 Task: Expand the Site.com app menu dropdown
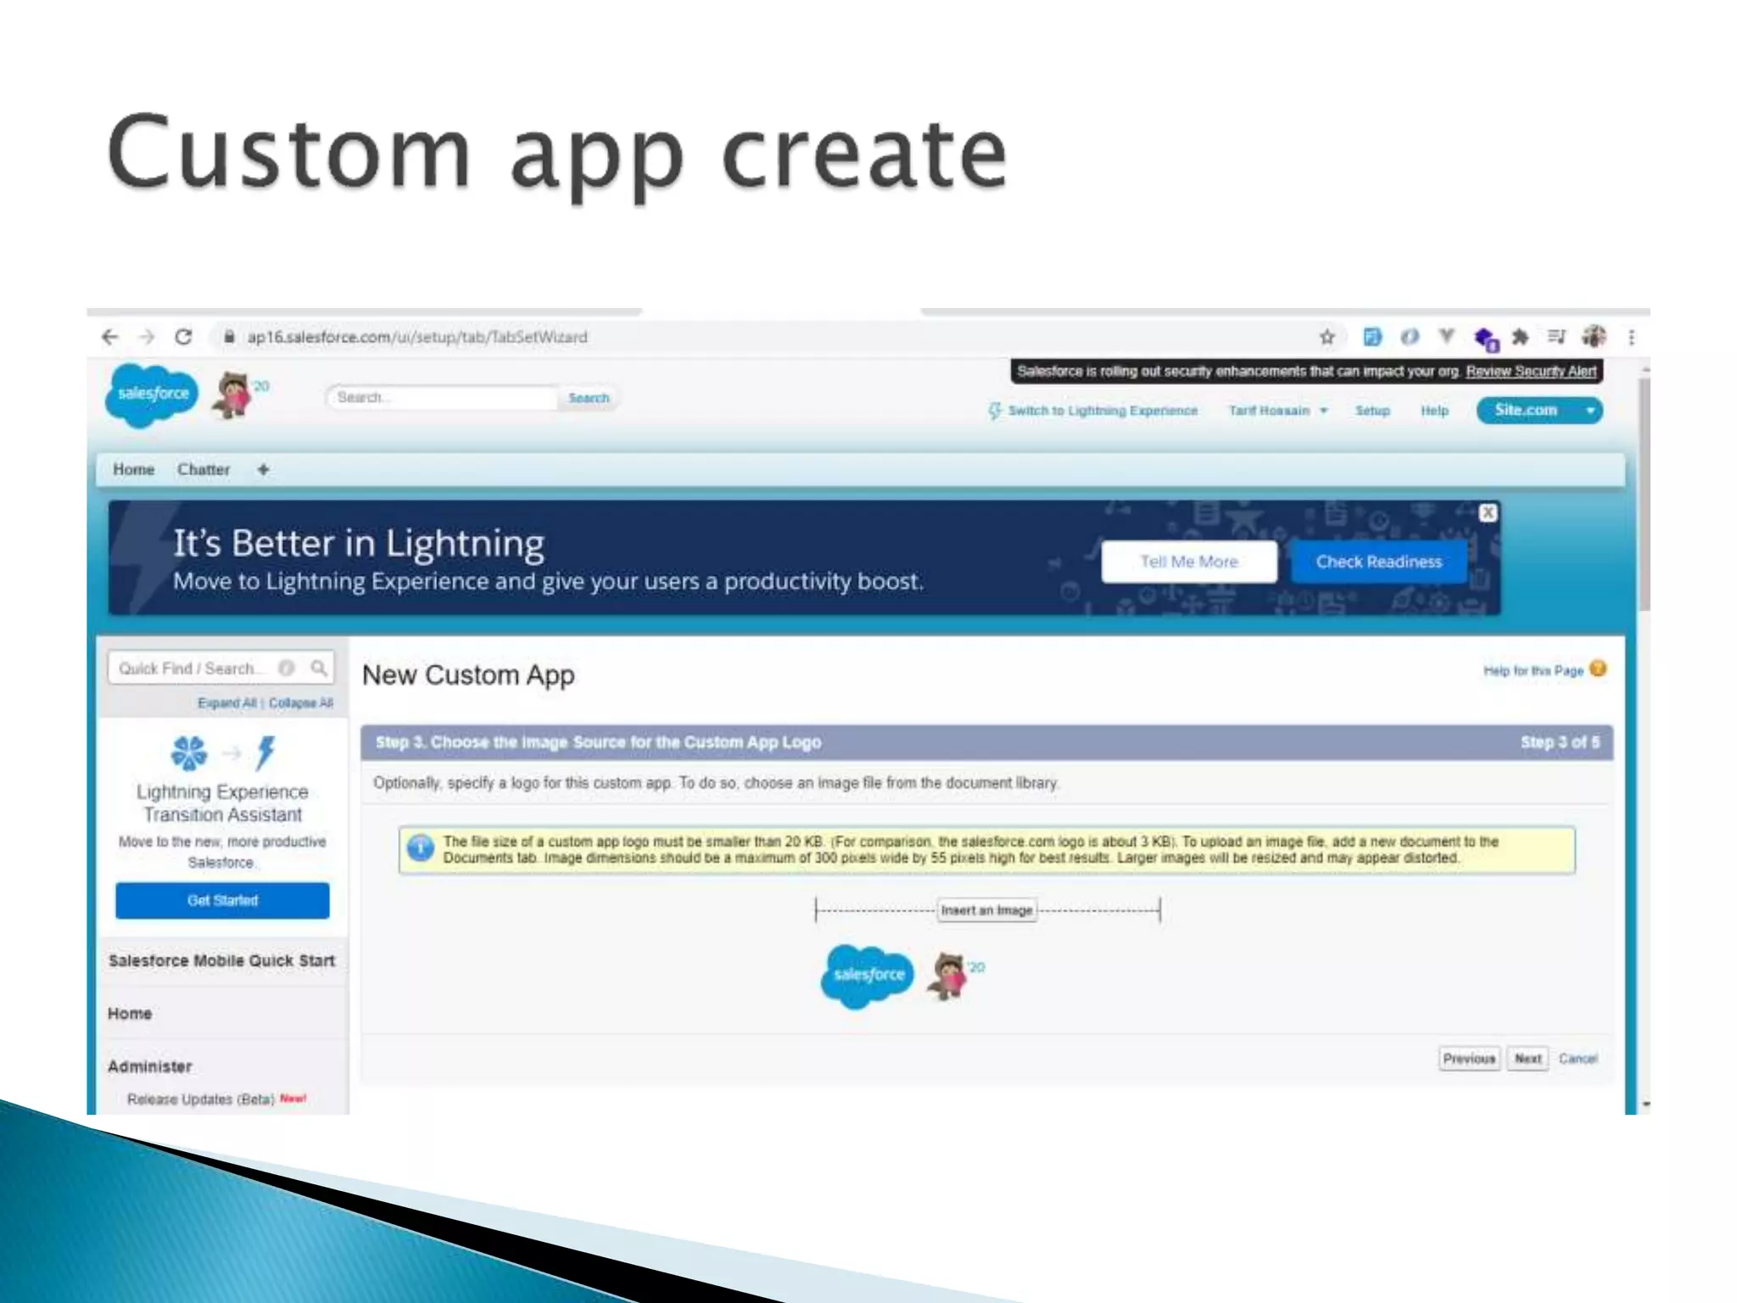tap(1590, 411)
